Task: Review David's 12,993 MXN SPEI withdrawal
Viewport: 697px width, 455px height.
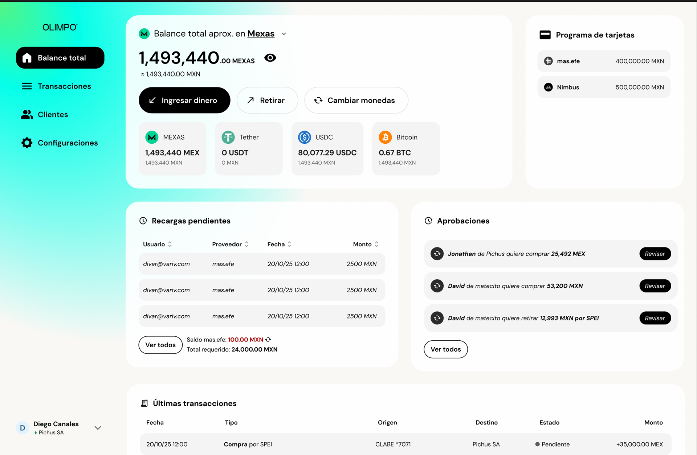Action: 655,318
